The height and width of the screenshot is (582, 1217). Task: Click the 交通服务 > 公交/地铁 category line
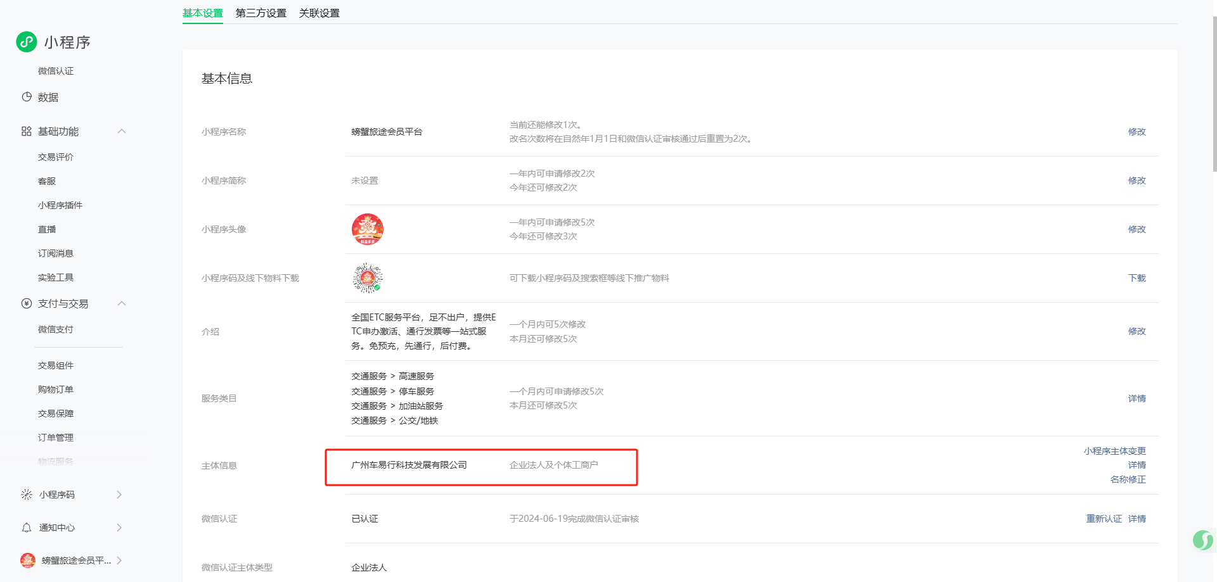click(395, 421)
